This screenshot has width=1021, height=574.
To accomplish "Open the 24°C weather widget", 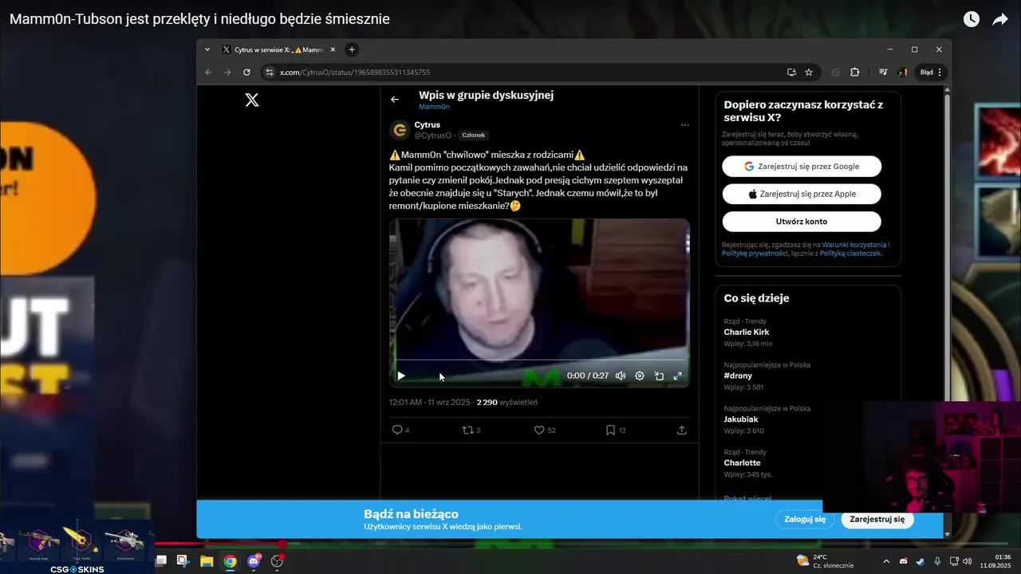I will point(825,561).
